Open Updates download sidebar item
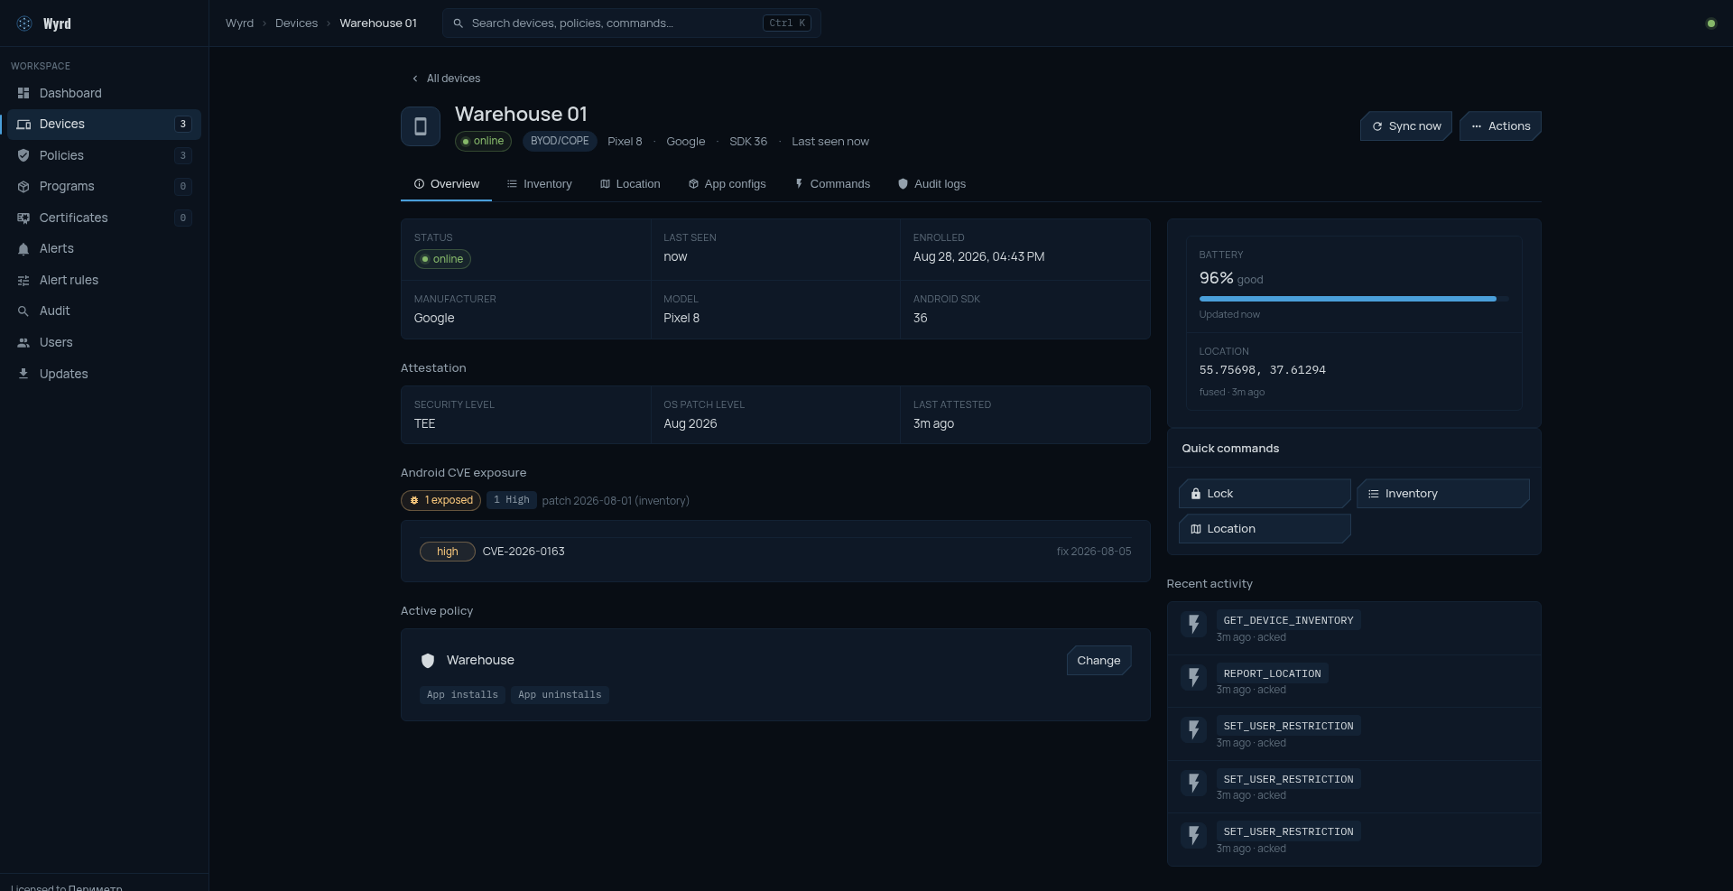This screenshot has width=1733, height=891. coord(104,374)
